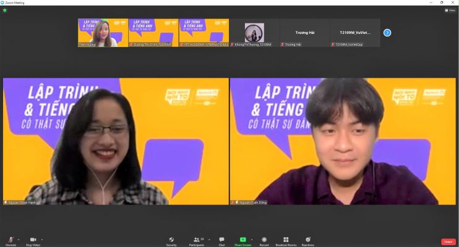Start recording with the Record button
Viewport: 459px width, 247px height.
click(x=264, y=240)
